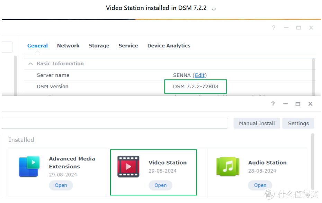Switch to the Network tab

[68, 46]
